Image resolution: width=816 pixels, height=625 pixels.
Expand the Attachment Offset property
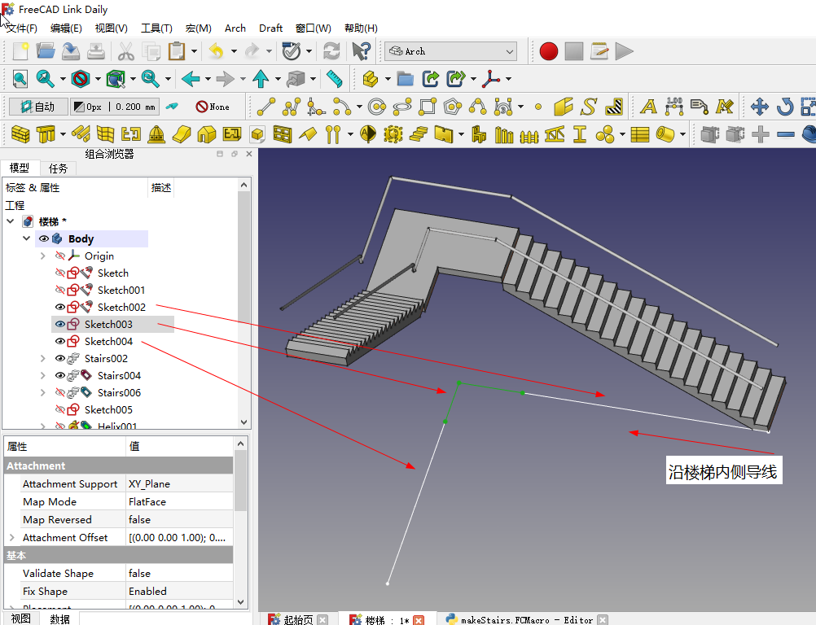click(x=11, y=537)
